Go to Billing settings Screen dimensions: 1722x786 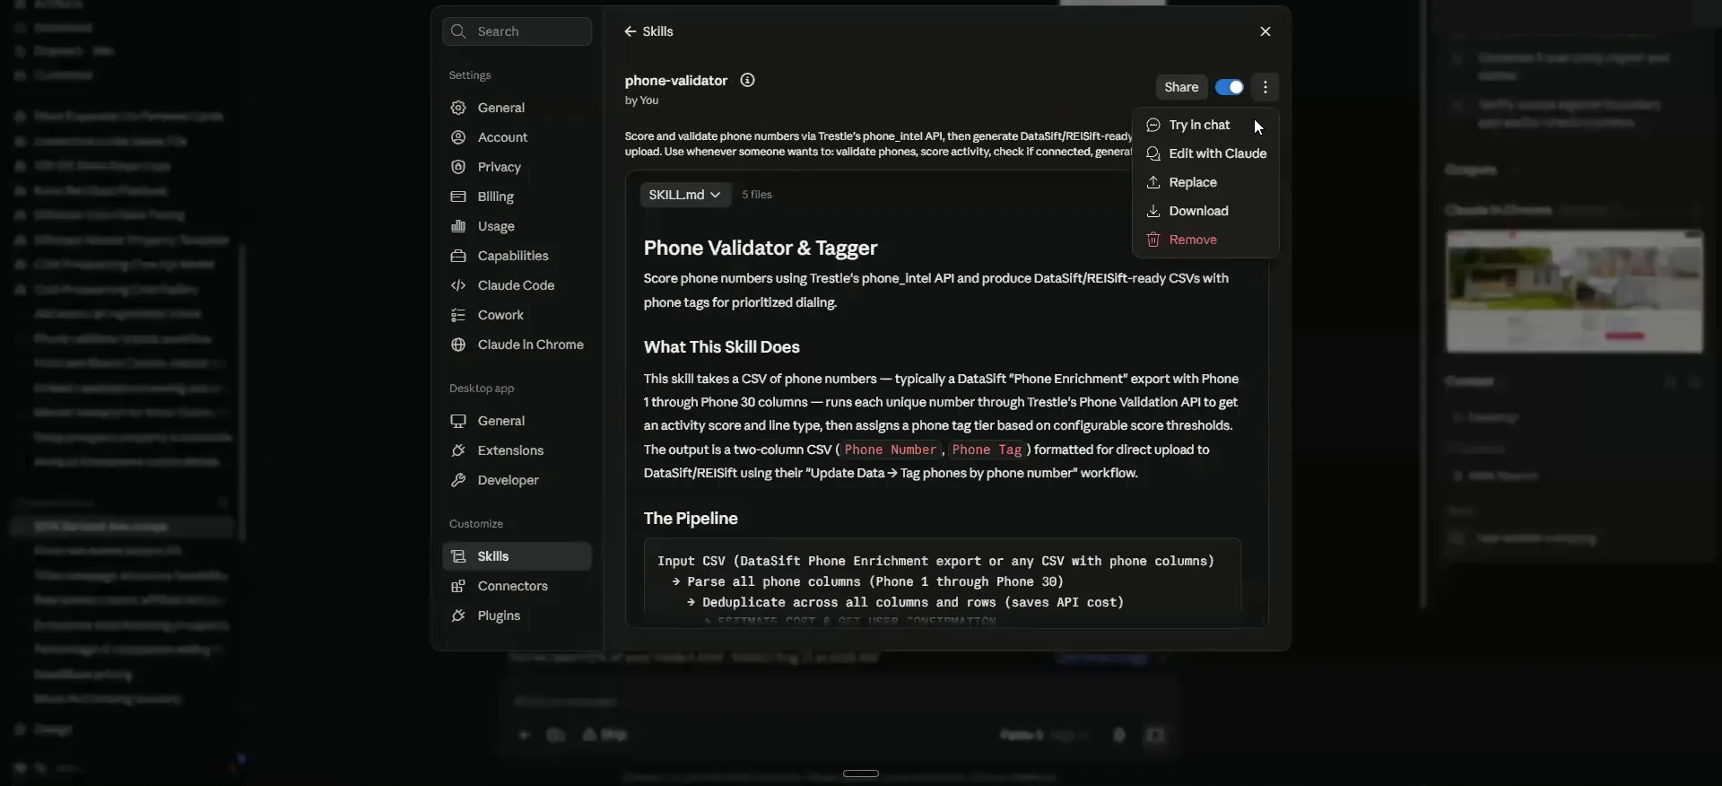pos(517,196)
